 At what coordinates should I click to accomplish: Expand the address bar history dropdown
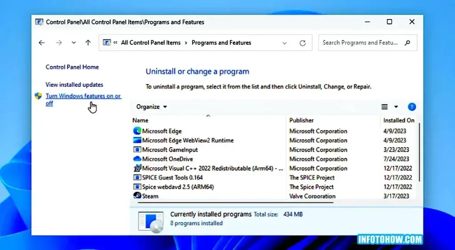[x=284, y=43]
